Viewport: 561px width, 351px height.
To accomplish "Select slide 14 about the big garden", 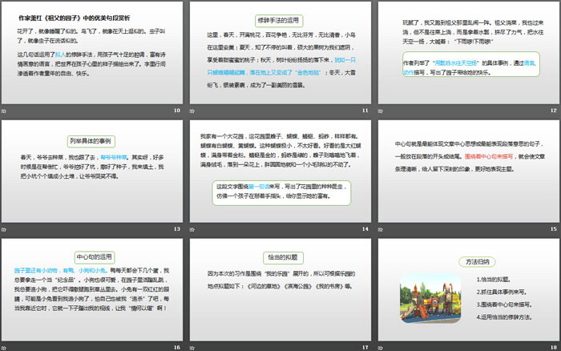I will pos(280,170).
